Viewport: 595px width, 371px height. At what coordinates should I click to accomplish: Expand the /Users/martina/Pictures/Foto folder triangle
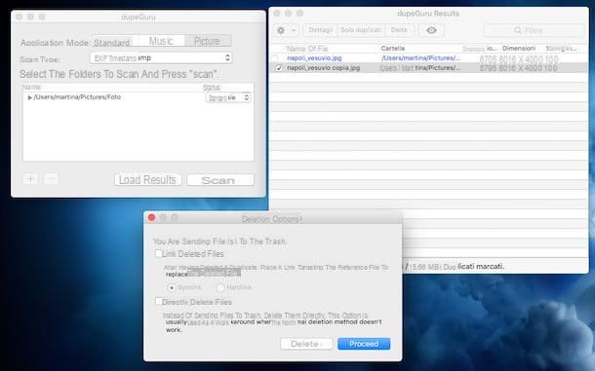tap(29, 97)
